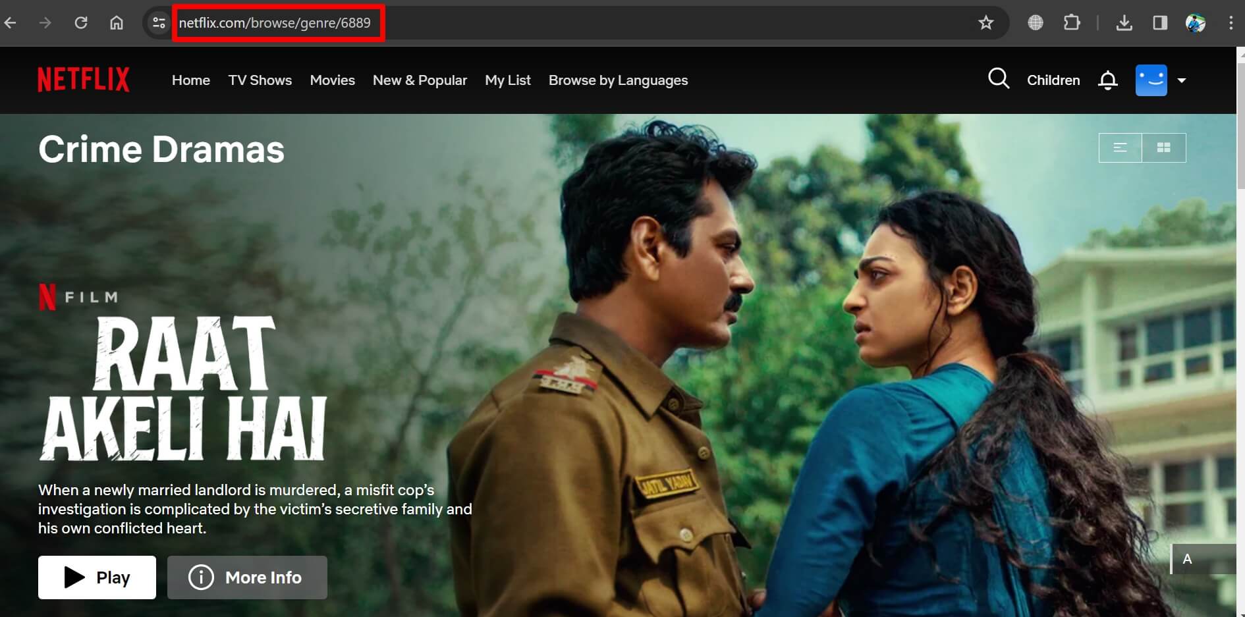Click the maturity rating A badge

1203,559
